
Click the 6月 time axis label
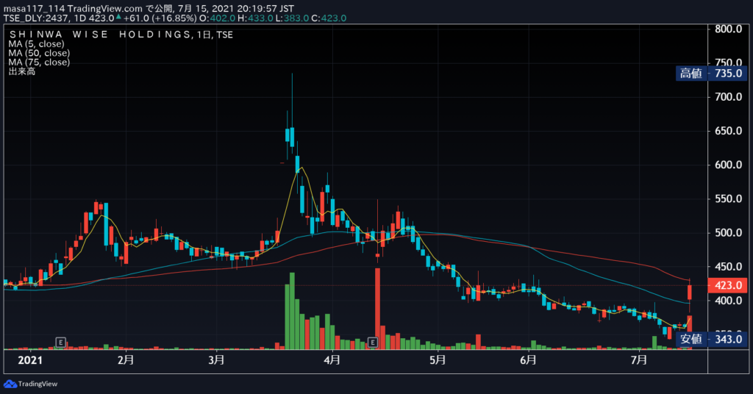click(528, 360)
